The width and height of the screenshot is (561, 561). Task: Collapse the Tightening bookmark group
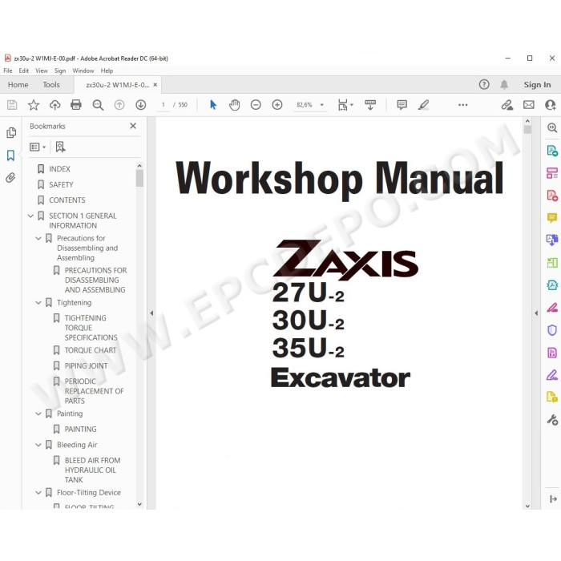pos(38,302)
